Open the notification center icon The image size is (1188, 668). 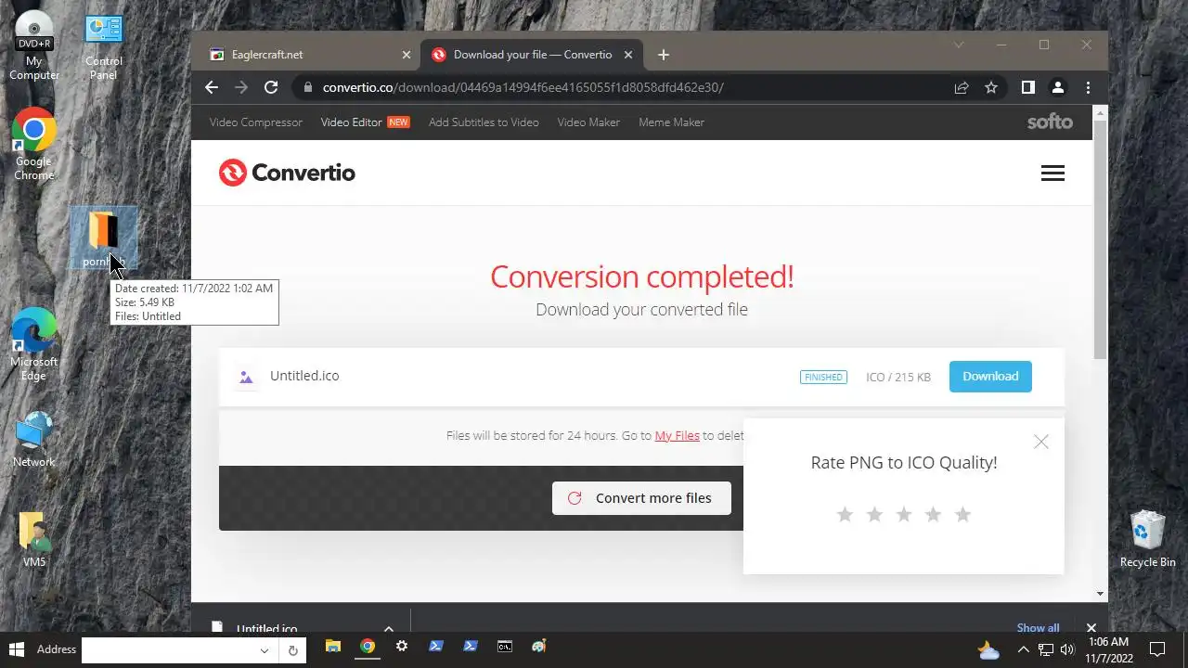(x=1157, y=649)
